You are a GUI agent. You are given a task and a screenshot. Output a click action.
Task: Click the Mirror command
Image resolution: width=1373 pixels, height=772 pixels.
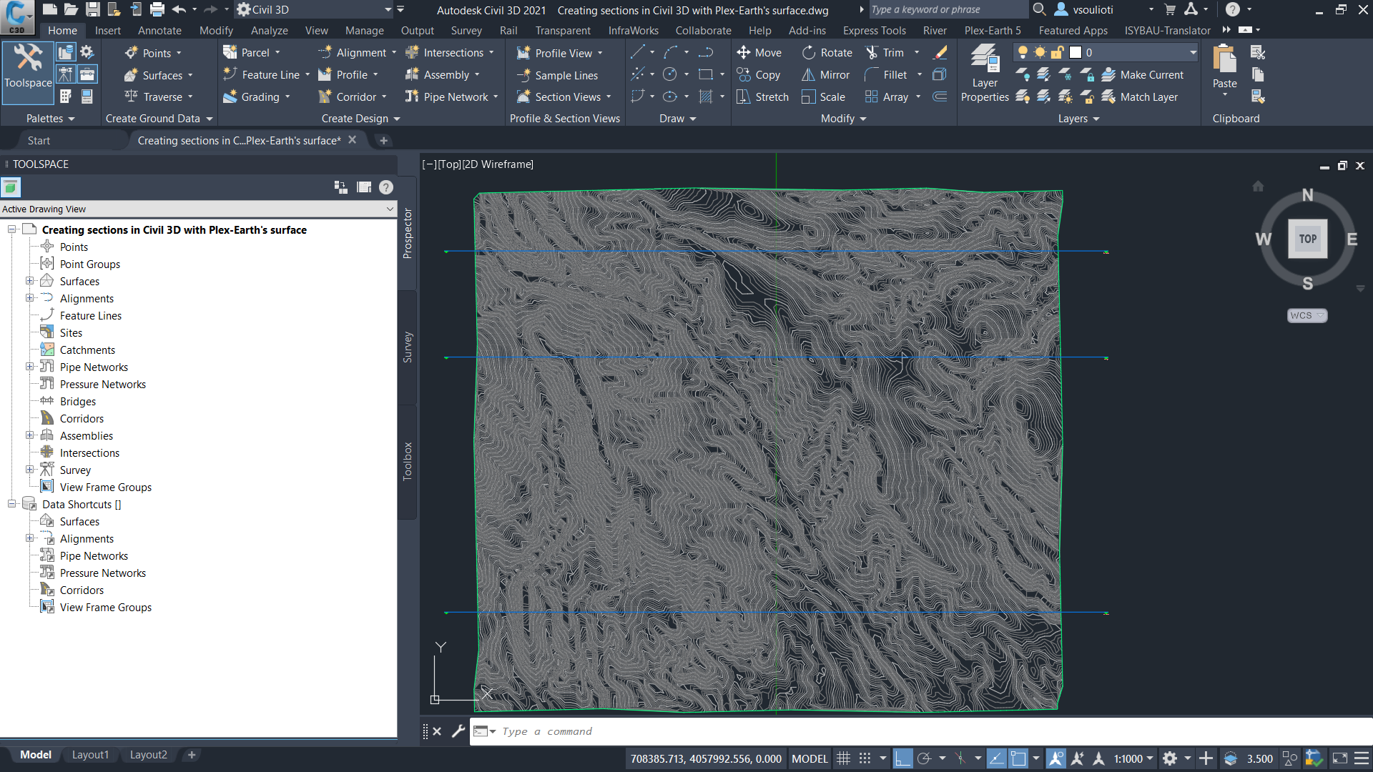tap(826, 74)
